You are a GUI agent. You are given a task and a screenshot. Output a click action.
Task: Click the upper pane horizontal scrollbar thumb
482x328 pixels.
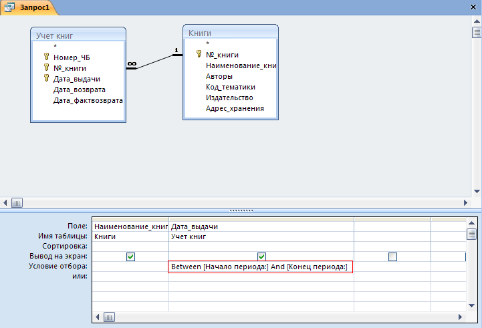[17, 202]
